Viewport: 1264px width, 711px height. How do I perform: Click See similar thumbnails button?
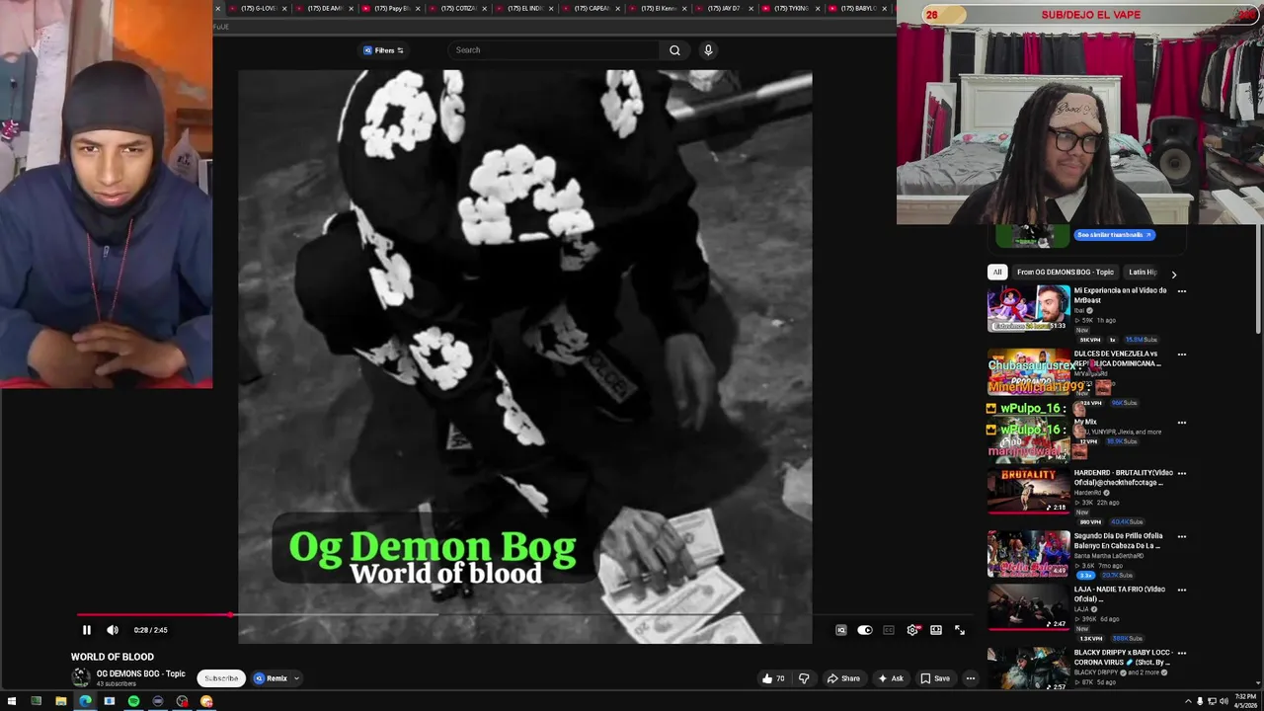coord(1114,235)
